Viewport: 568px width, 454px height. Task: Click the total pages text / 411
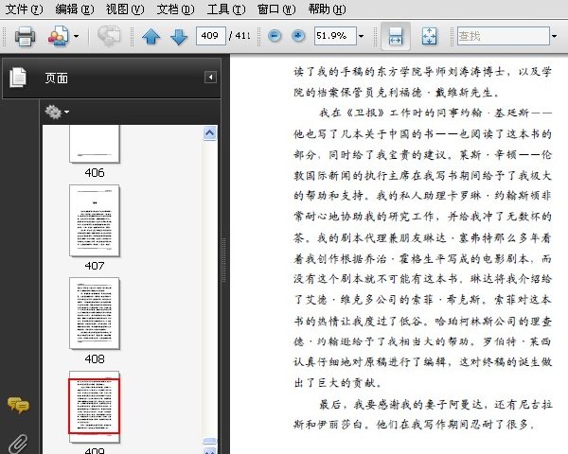240,36
